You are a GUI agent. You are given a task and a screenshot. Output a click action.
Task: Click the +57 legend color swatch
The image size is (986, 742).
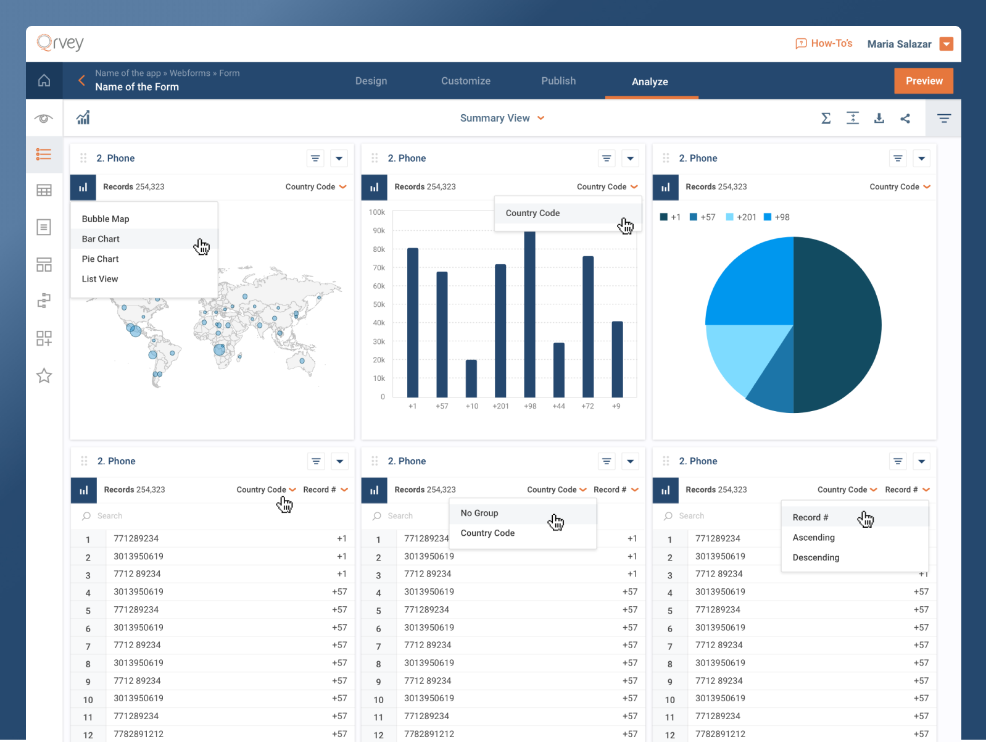point(694,217)
